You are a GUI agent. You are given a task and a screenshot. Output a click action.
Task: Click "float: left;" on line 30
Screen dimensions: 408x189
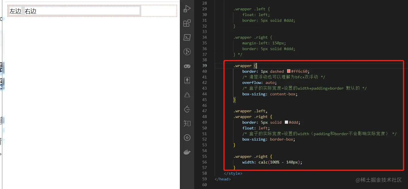point(256,15)
